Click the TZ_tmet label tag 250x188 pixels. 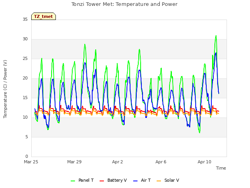pos(43,16)
